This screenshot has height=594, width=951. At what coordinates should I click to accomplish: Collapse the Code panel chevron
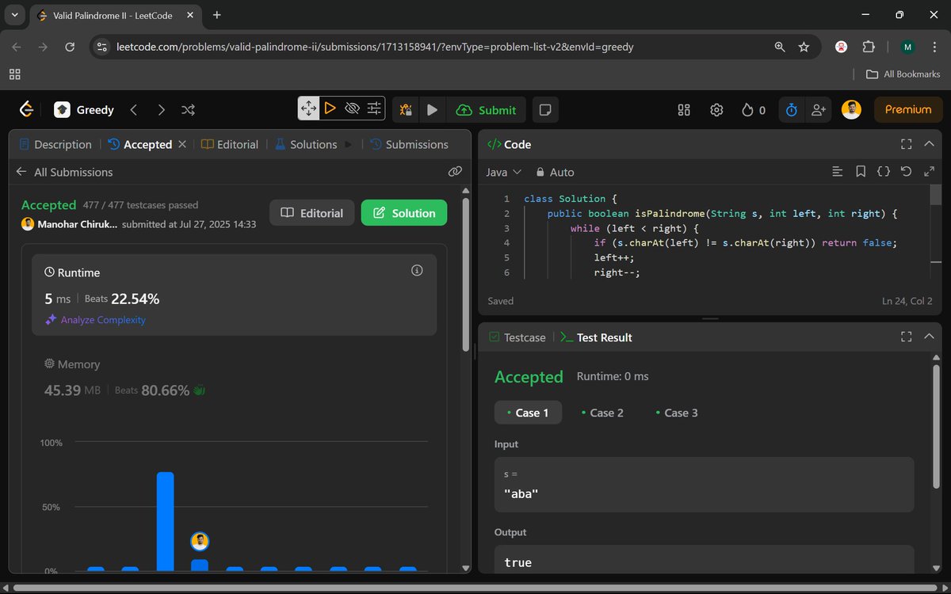[930, 144]
